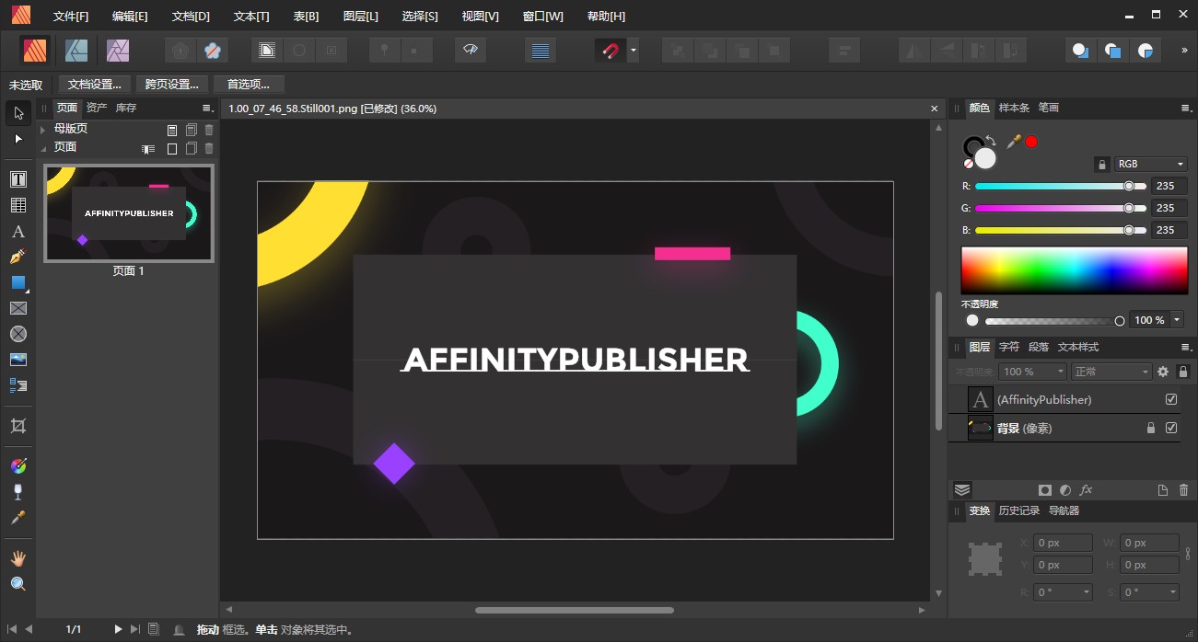Close the document tab with X

click(935, 109)
